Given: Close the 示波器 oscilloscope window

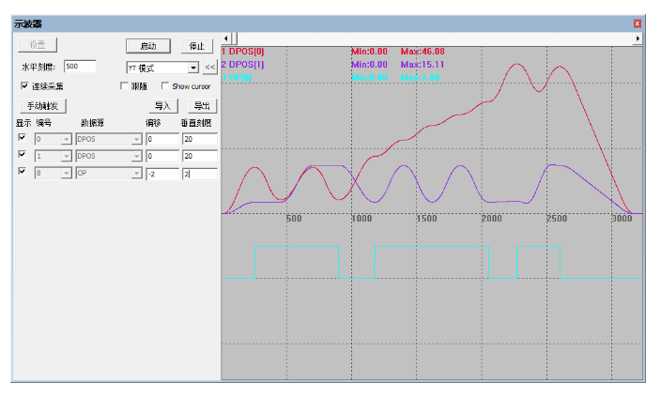Looking at the screenshot, I should (637, 23).
